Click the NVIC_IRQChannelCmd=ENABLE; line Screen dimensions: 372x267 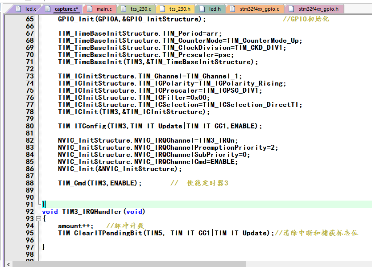pos(148,162)
